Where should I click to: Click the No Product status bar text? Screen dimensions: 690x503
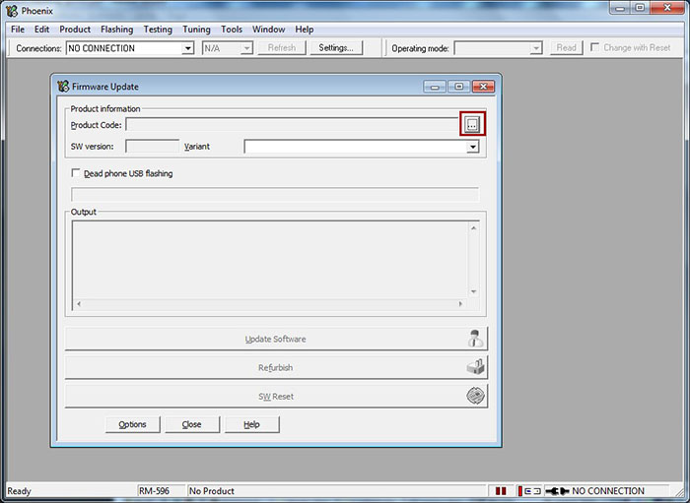click(x=212, y=491)
